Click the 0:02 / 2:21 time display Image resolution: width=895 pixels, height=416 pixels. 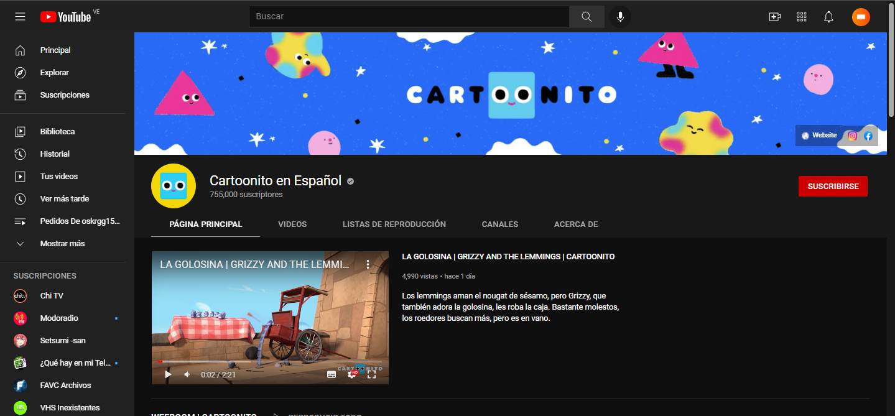(218, 375)
